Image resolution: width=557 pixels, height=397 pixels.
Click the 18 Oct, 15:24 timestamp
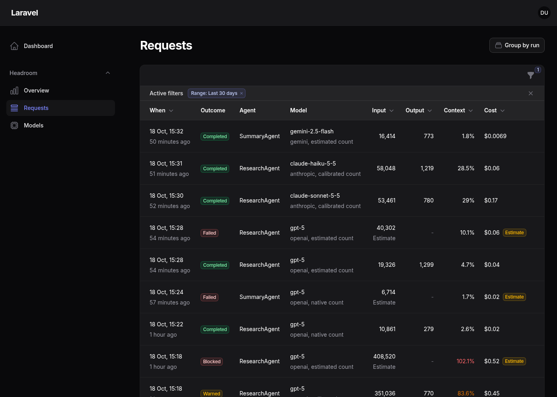[166, 292]
